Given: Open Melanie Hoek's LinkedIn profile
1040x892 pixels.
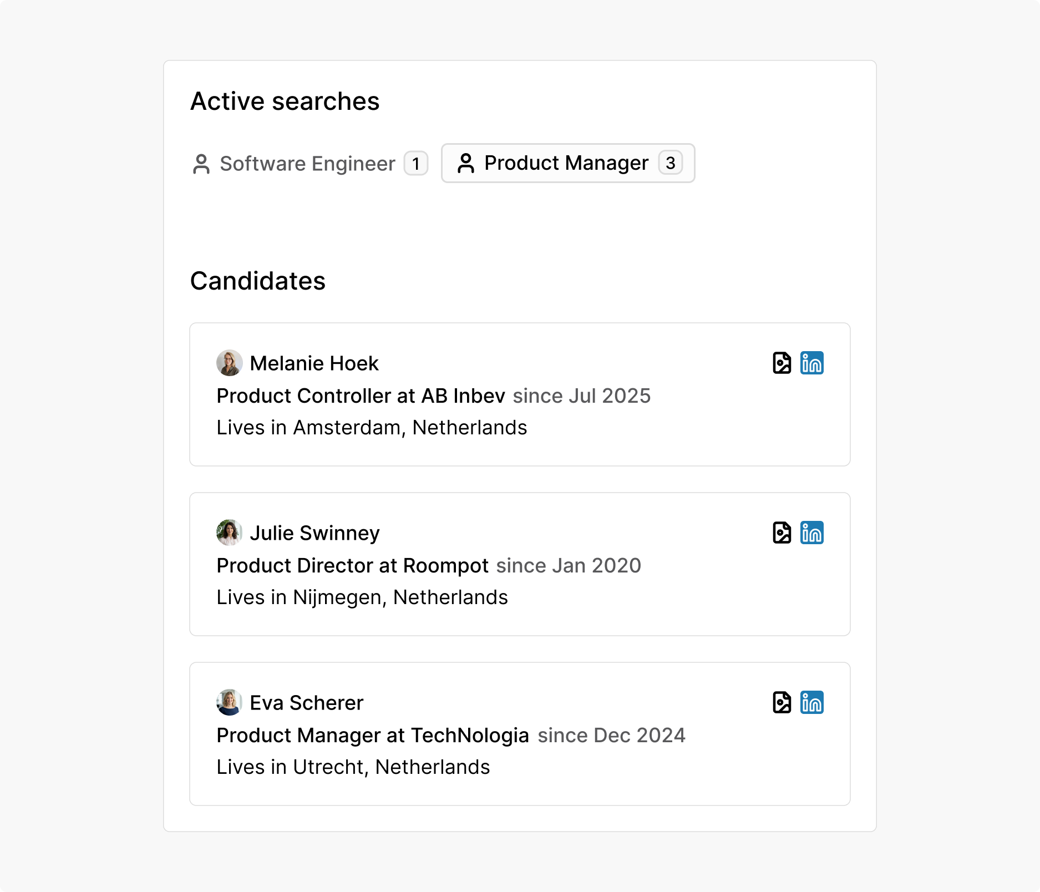Looking at the screenshot, I should 812,363.
